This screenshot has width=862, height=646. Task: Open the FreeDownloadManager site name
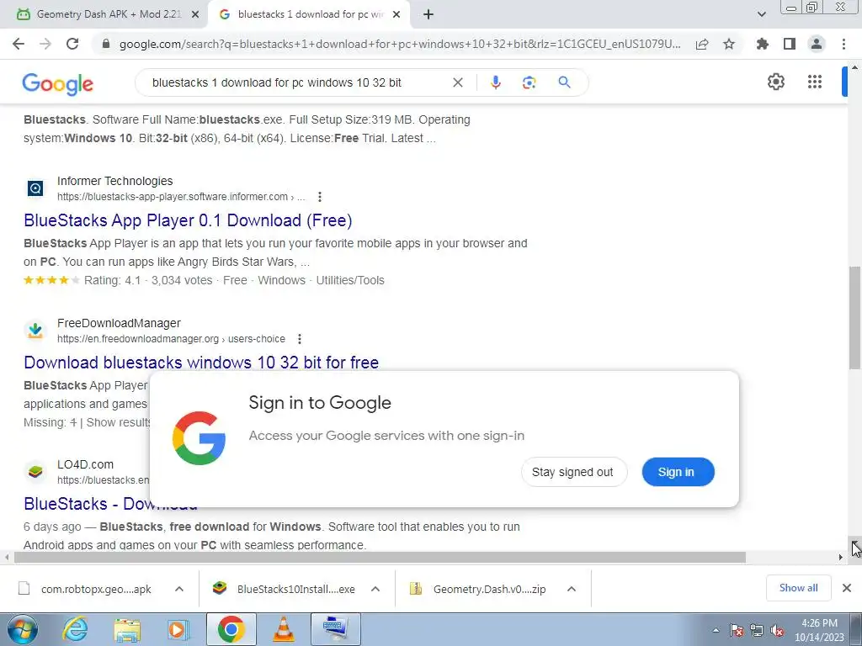click(119, 323)
